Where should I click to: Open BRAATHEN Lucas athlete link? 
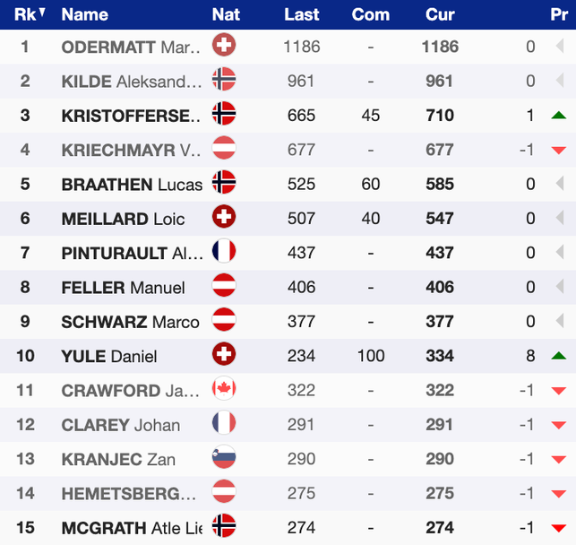coord(132,185)
